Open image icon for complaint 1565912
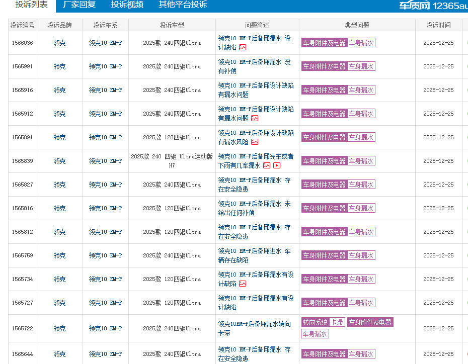 point(255,118)
